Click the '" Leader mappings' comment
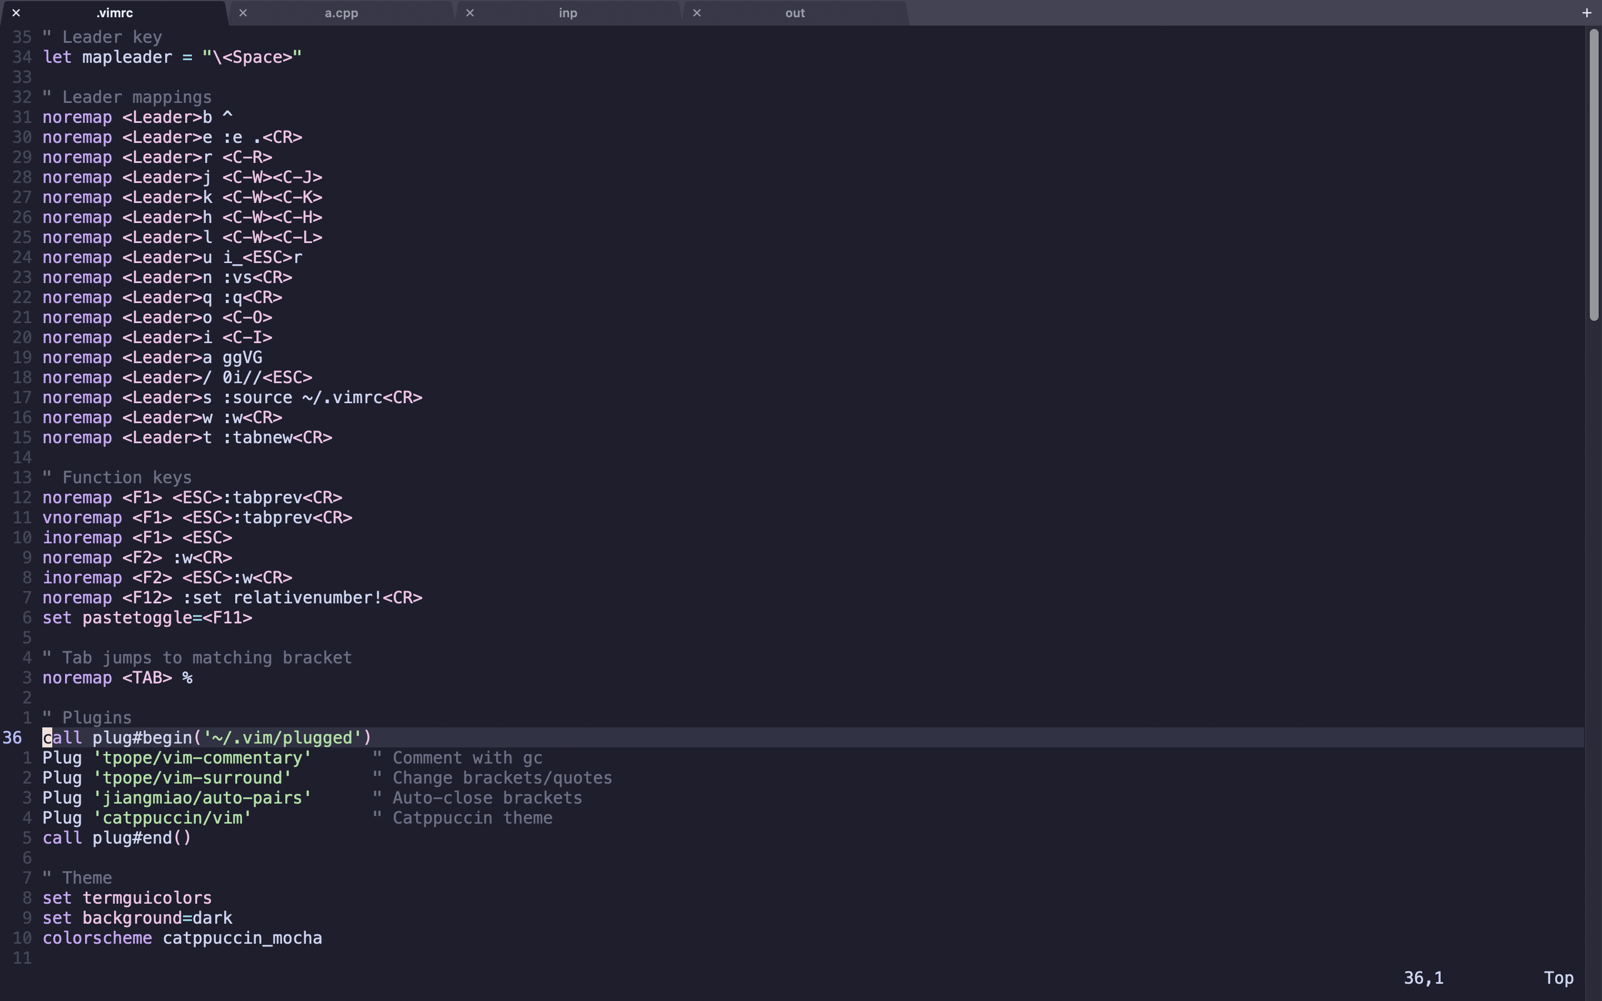Screen dimensions: 1602x1001 coord(127,97)
